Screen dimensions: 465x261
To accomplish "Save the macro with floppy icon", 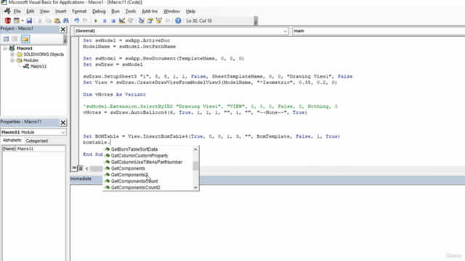I will click(x=29, y=21).
